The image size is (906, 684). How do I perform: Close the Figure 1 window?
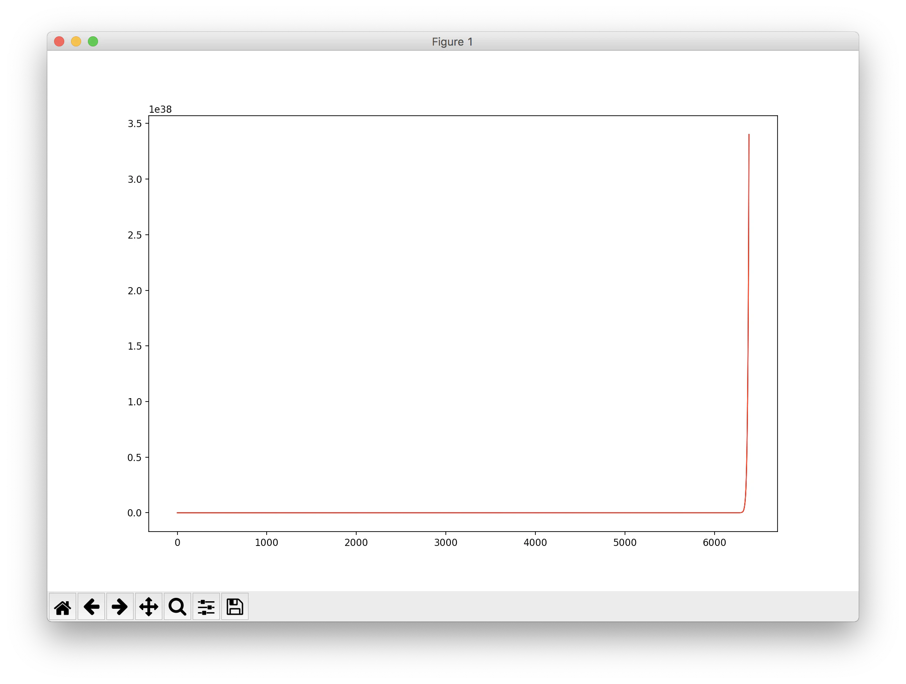click(59, 41)
